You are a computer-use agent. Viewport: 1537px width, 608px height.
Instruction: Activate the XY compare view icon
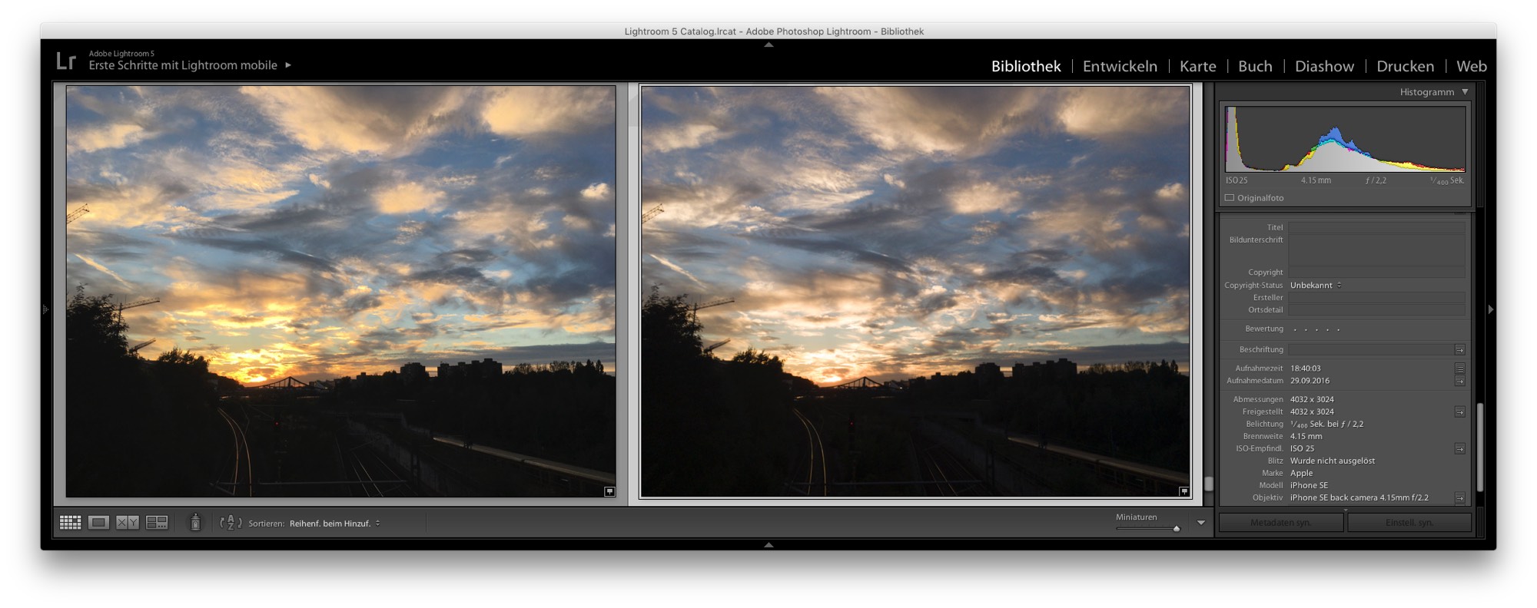pyautogui.click(x=128, y=523)
